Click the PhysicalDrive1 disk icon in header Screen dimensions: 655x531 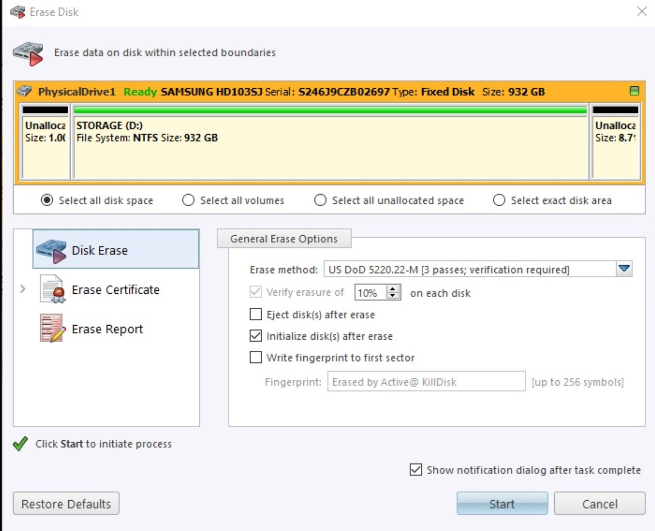pyautogui.click(x=25, y=91)
